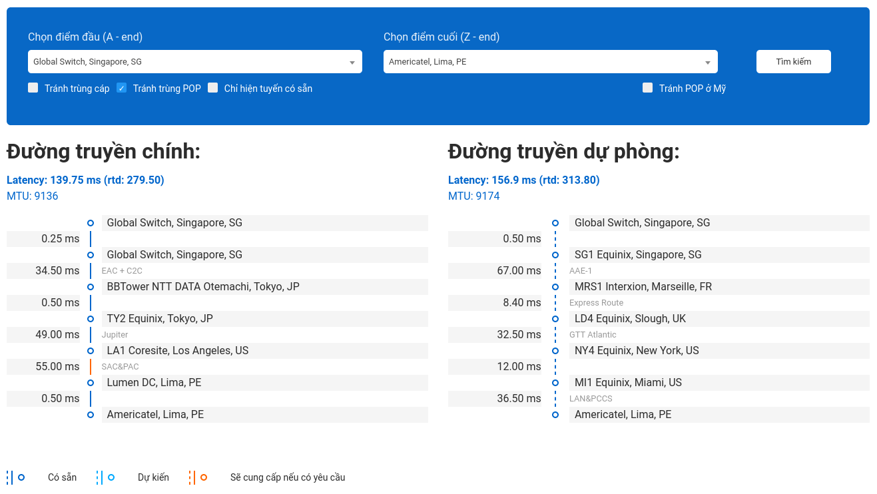Select the MRS1 Interxion Marseille node marker
The width and height of the screenshot is (877, 494).
(555, 286)
